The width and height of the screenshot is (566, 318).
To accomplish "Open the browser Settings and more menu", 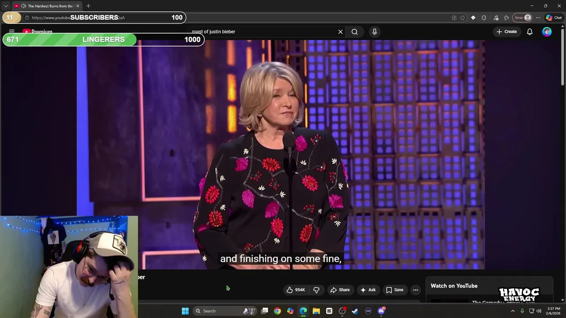I will pos(538,18).
